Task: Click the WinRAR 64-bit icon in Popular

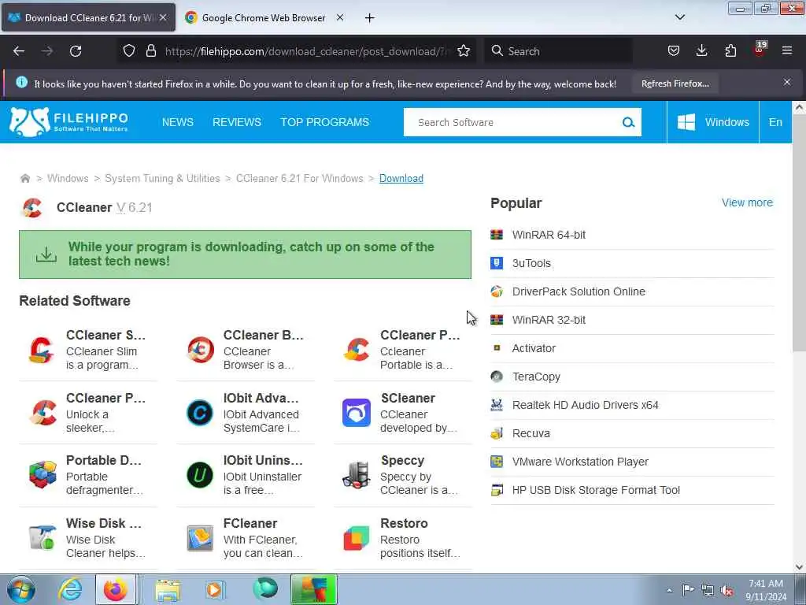Action: (x=497, y=235)
